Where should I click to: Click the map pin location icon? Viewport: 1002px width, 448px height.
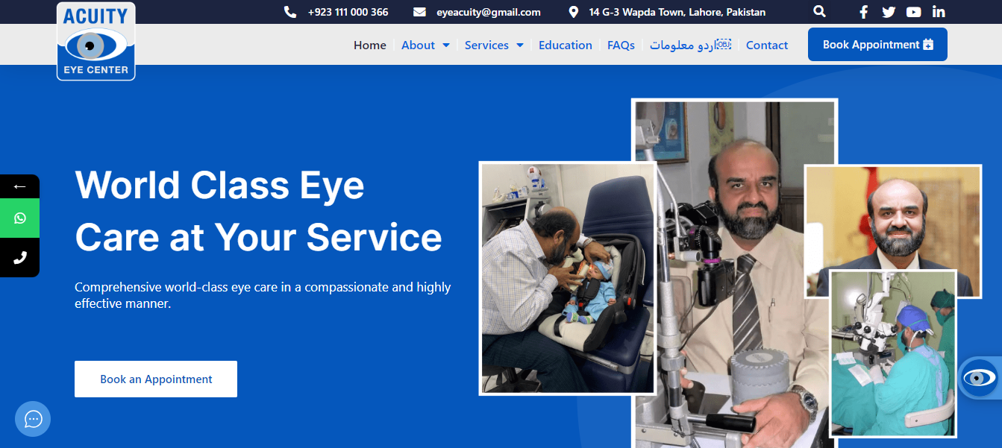[x=573, y=12]
